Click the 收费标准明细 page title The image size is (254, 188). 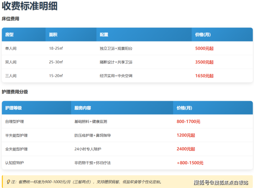[30, 6]
